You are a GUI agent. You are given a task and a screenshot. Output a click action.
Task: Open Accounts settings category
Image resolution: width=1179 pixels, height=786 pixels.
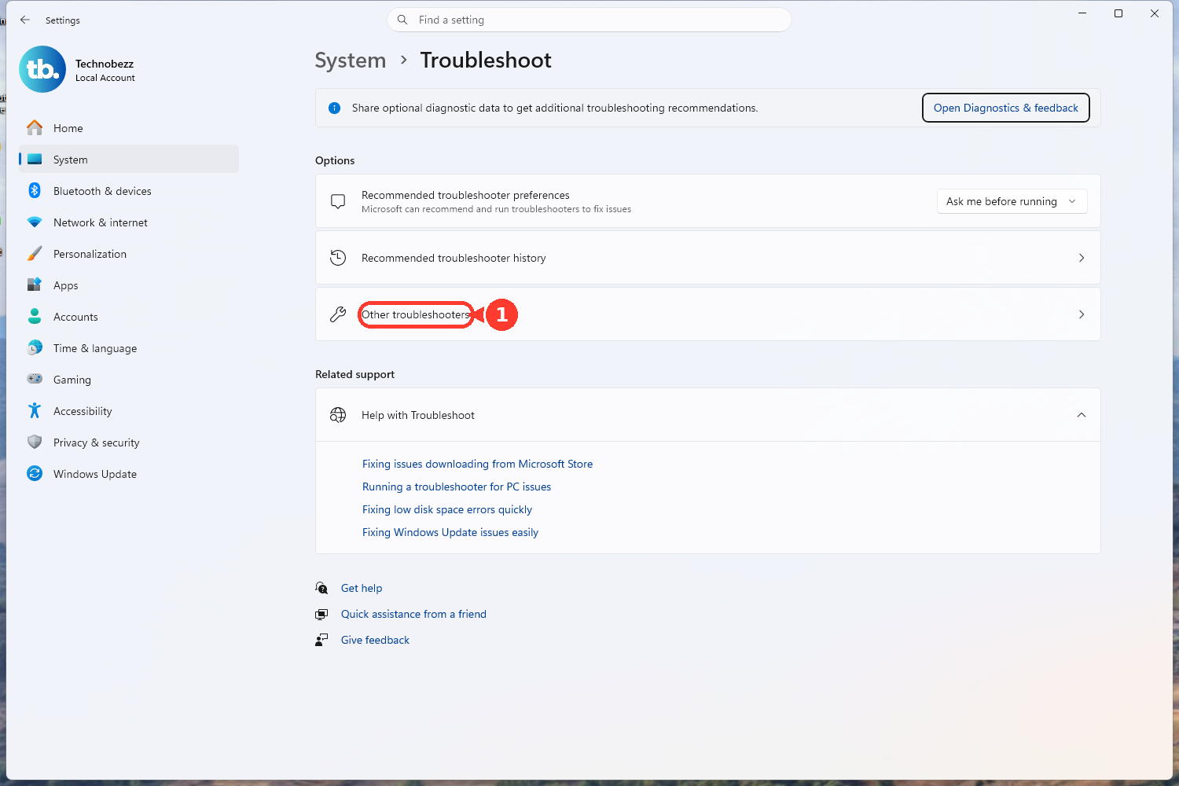(x=129, y=316)
